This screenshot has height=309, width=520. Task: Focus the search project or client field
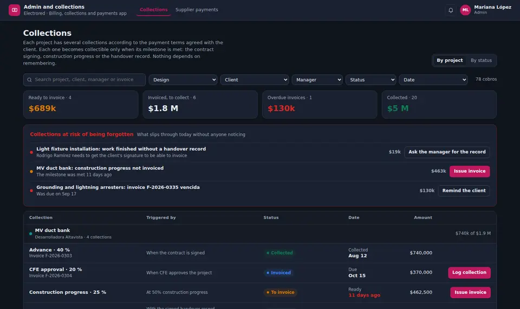(84, 80)
